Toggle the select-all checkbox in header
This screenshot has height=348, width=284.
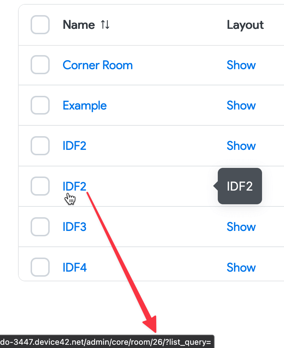coord(40,25)
